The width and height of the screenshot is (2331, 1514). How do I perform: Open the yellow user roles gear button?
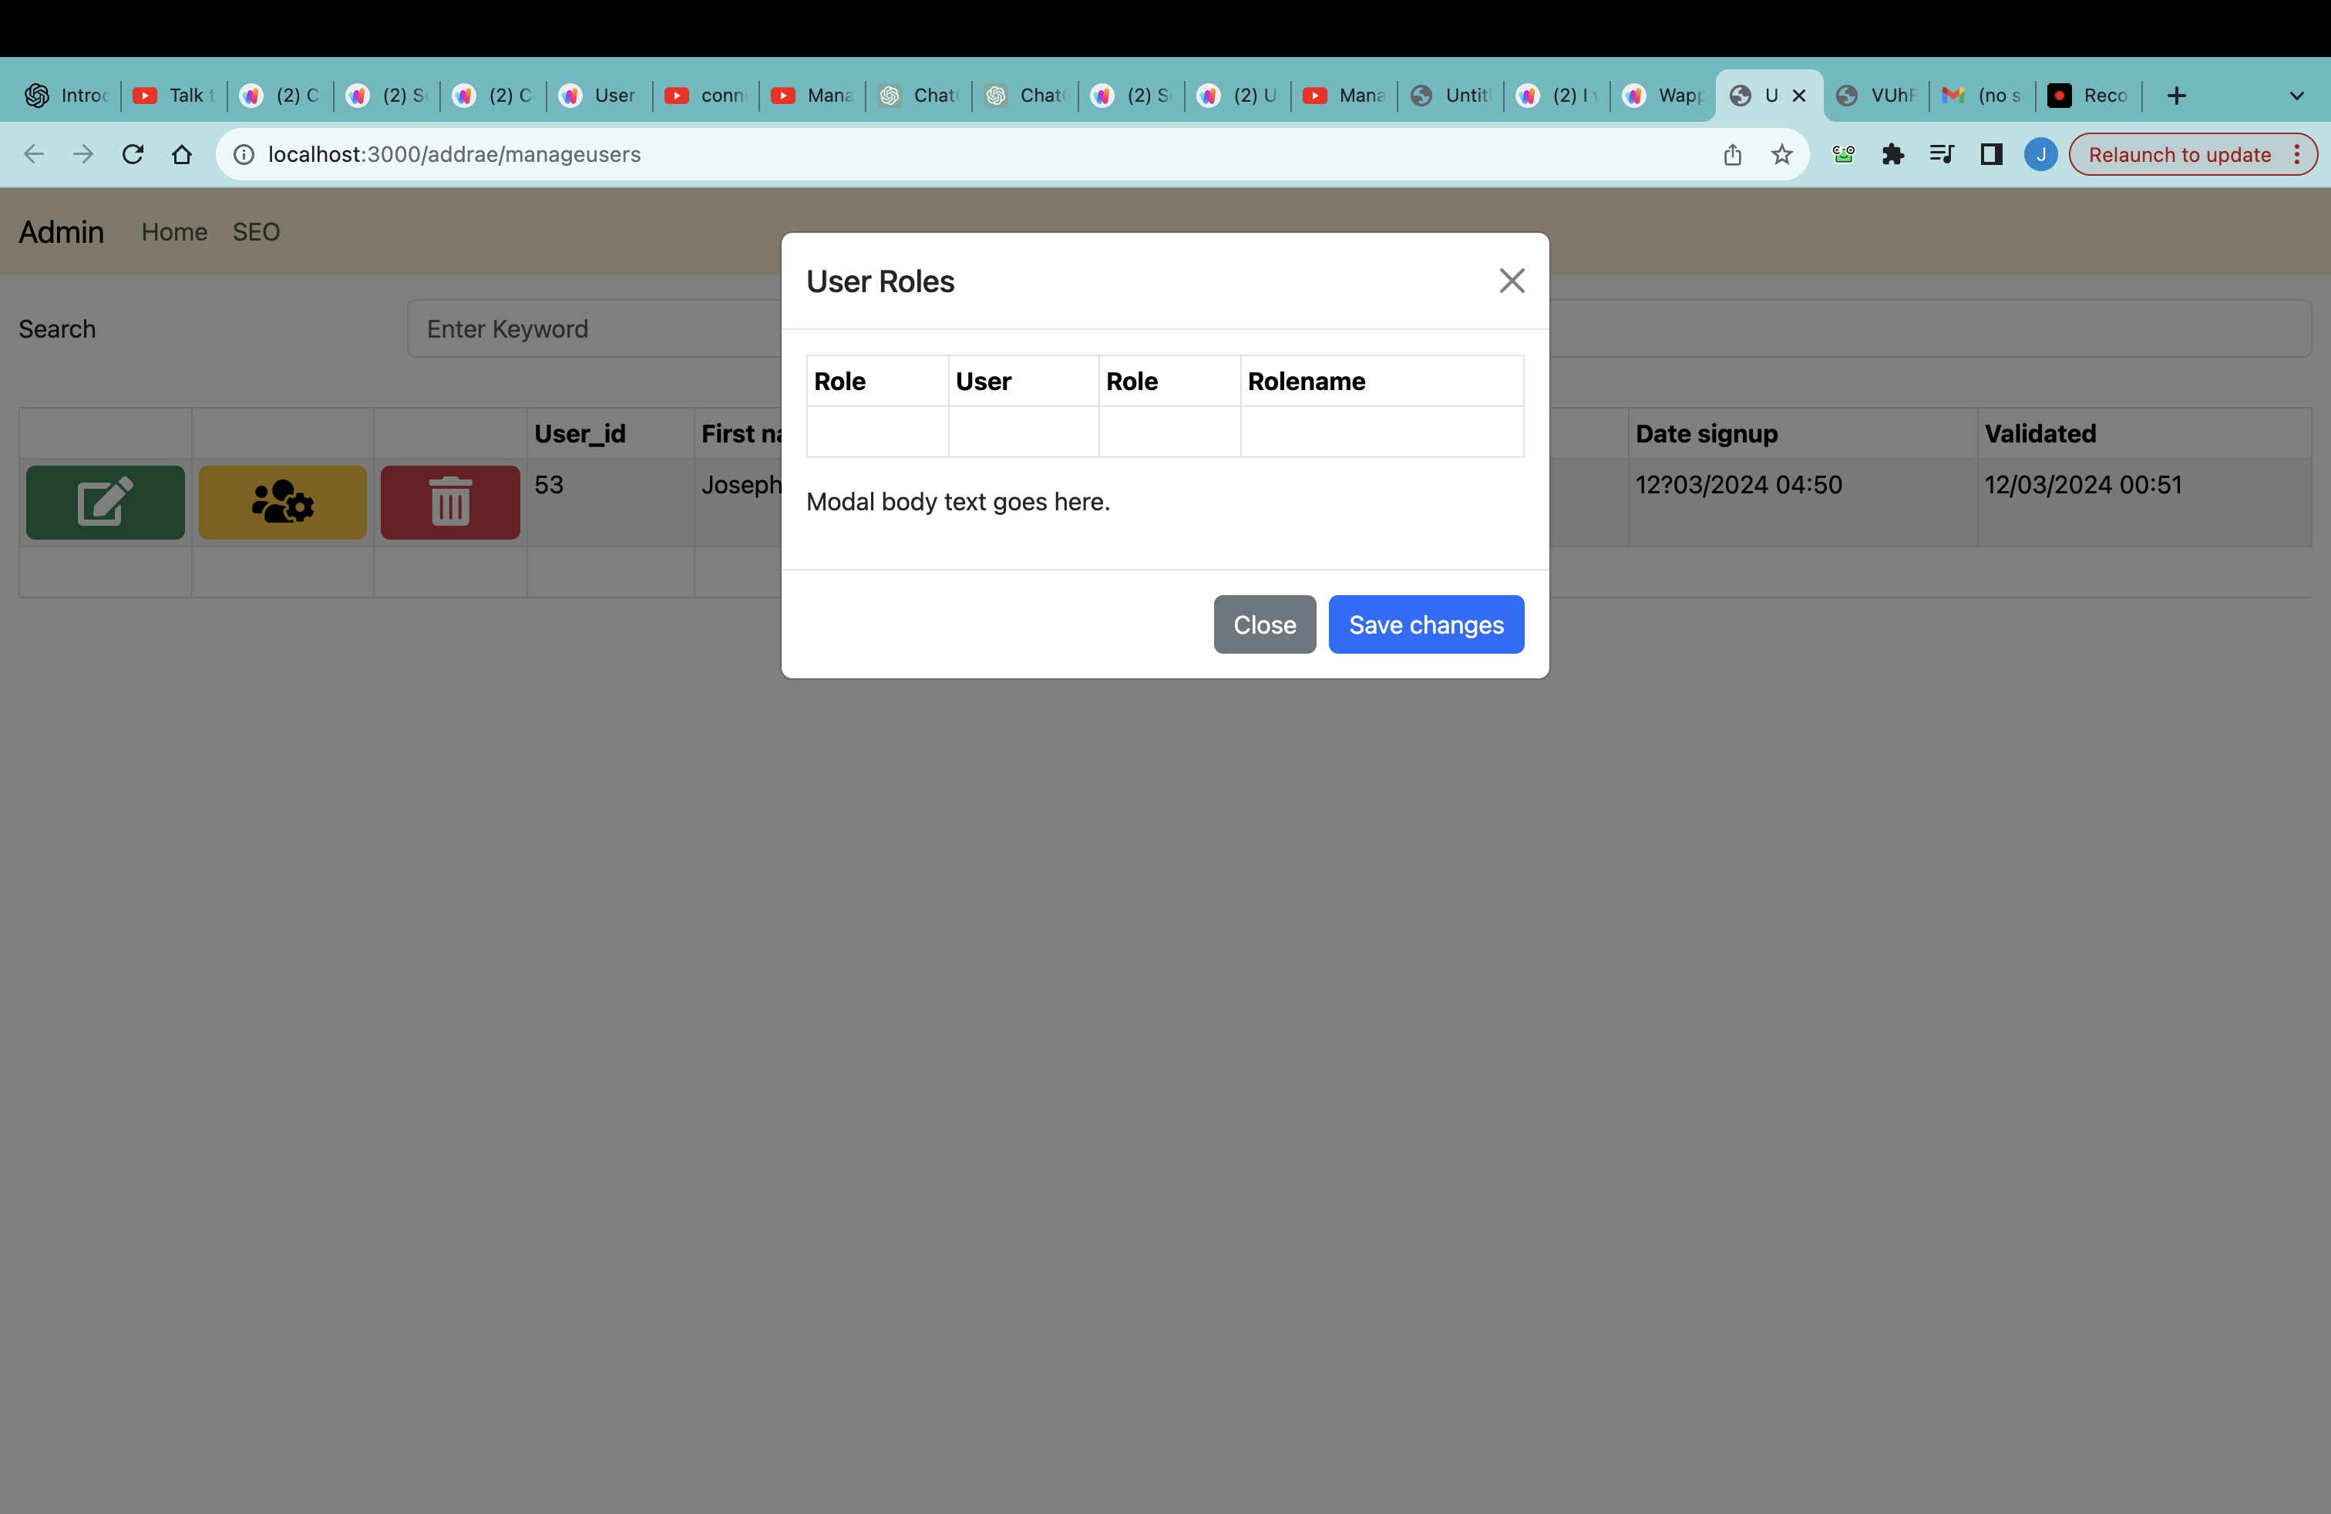(x=283, y=503)
